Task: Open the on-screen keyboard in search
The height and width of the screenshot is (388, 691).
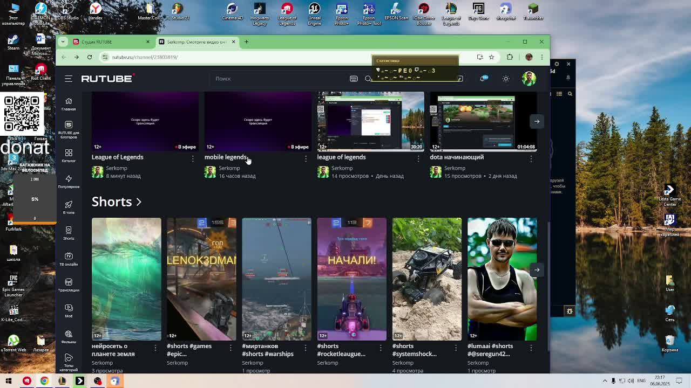Action: [354, 79]
